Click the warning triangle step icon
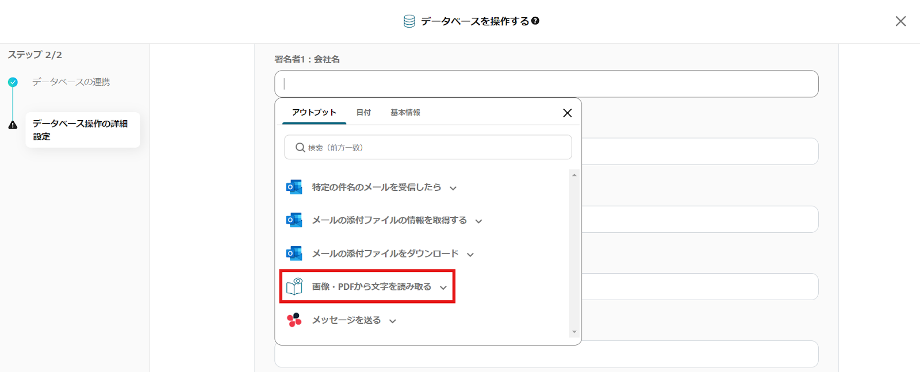This screenshot has width=920, height=372. 13,125
